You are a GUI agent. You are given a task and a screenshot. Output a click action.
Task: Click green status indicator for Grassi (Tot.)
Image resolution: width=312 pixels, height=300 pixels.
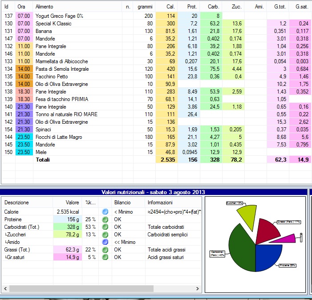(105, 249)
